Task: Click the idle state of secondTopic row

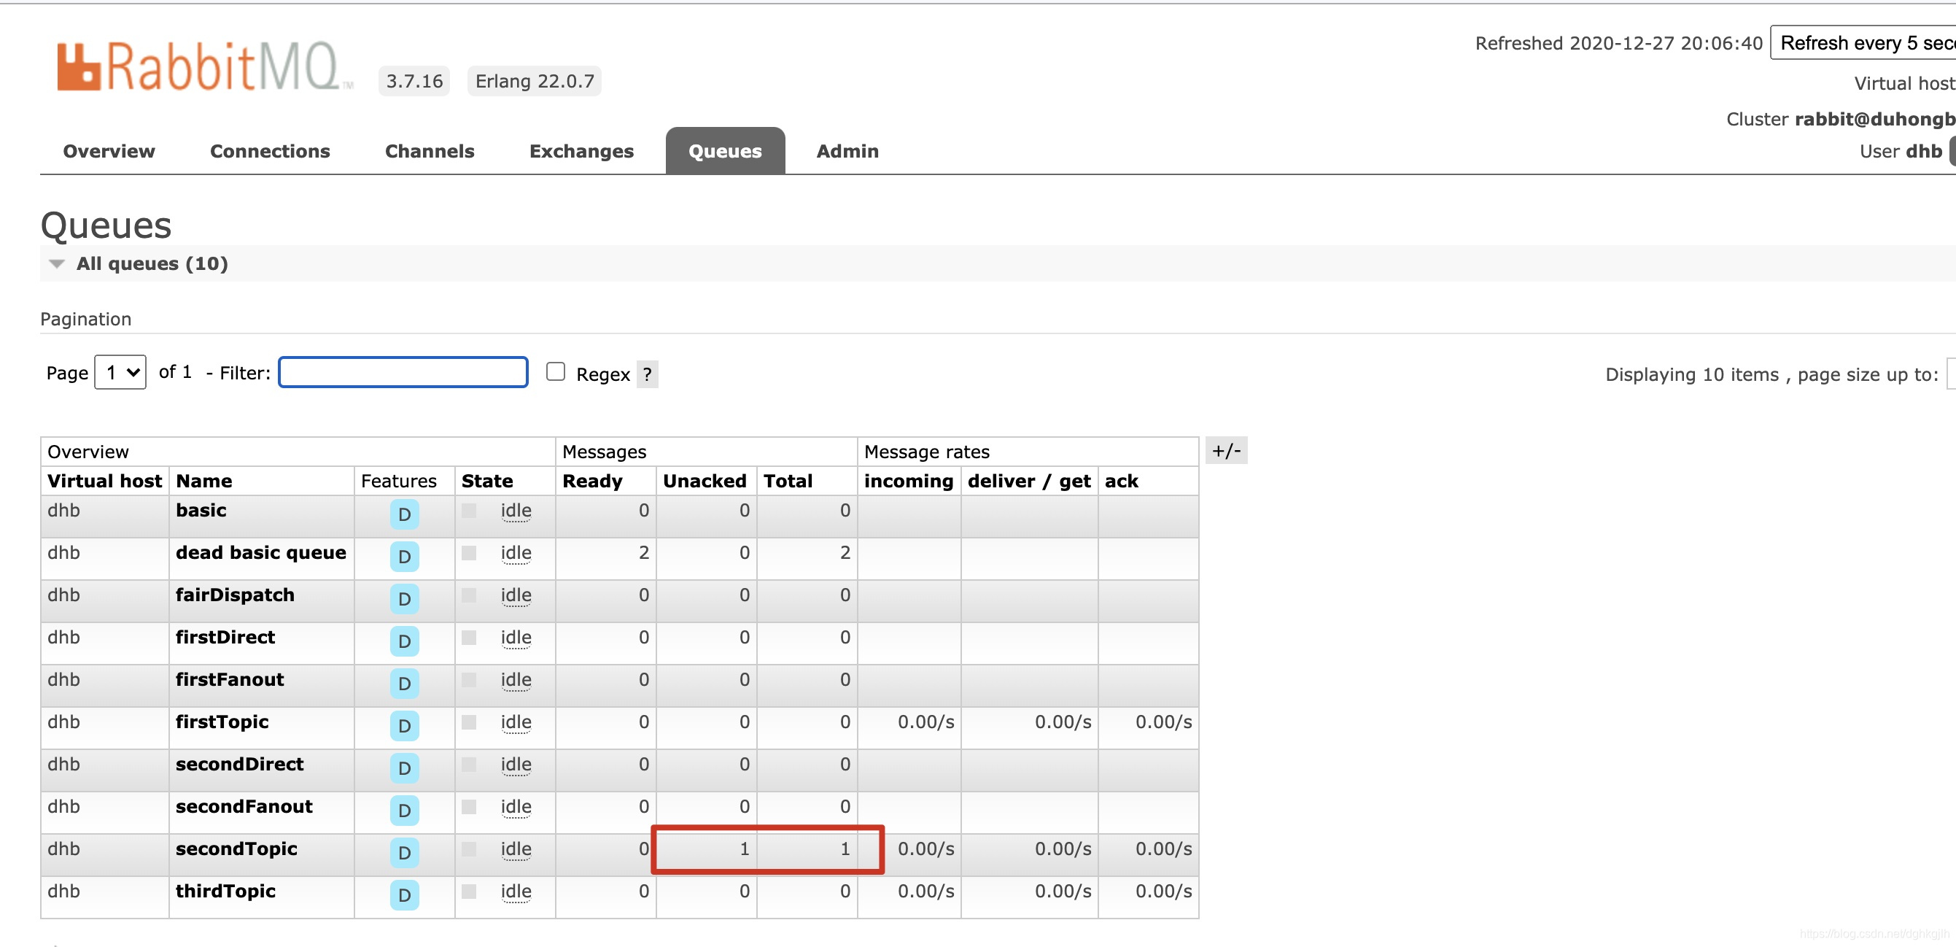Action: pos(516,850)
